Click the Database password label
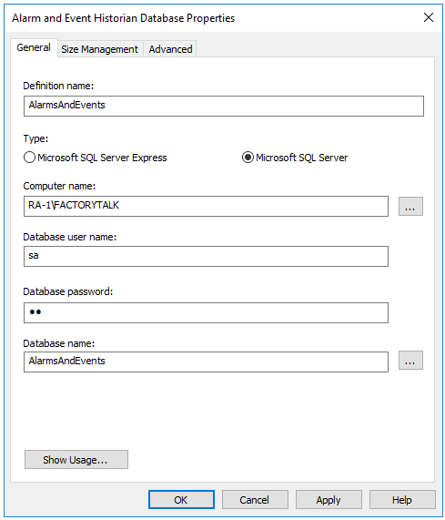 tap(68, 291)
